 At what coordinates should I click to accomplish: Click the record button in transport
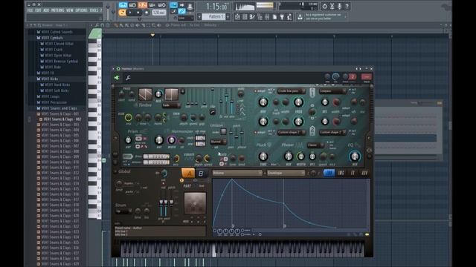(147, 13)
